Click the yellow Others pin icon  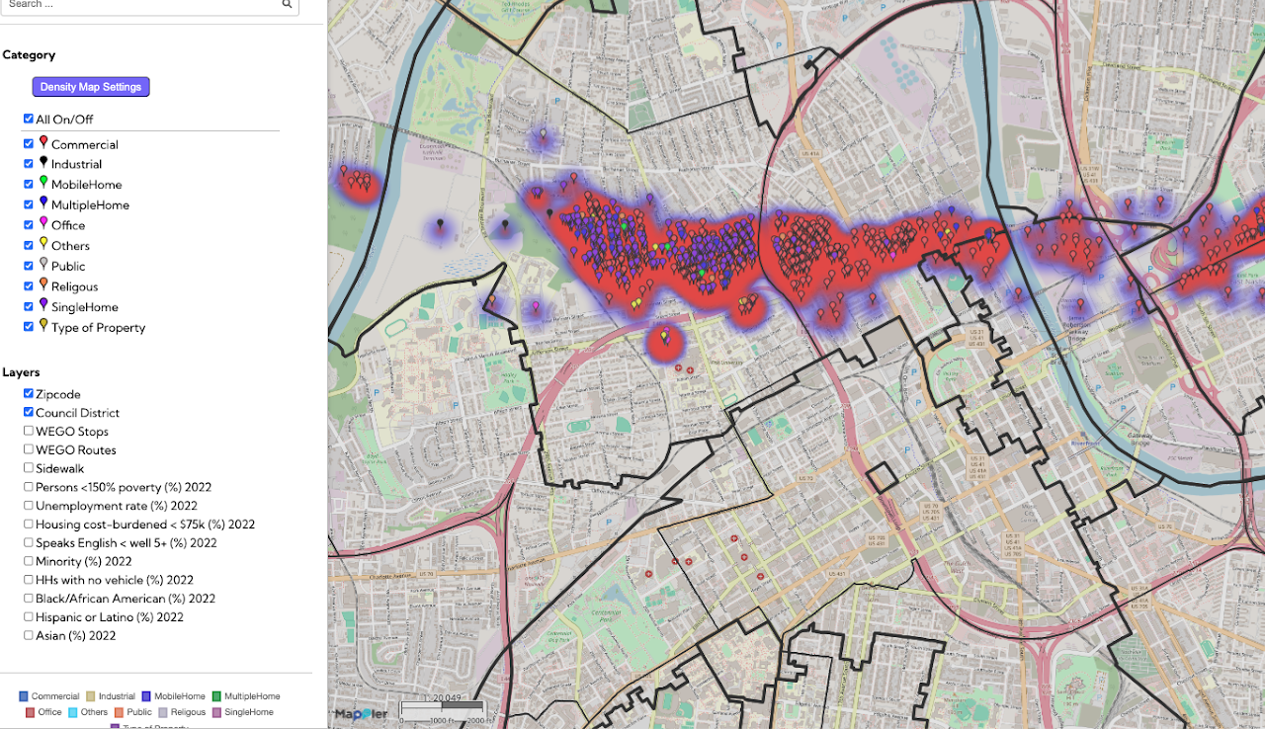[43, 244]
